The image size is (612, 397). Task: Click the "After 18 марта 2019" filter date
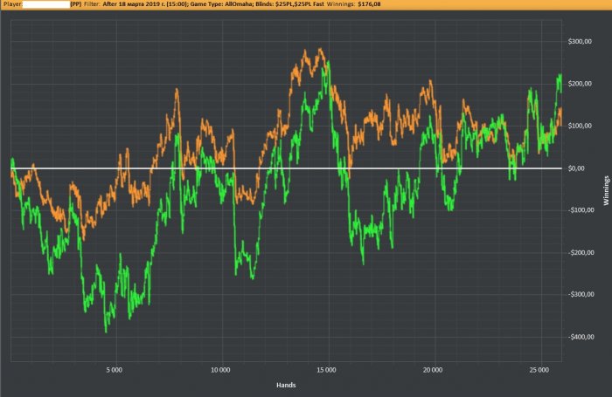click(131, 4)
